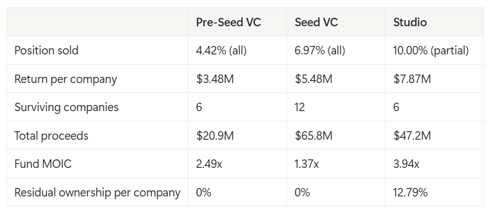The height and width of the screenshot is (218, 492).
Task: Click the $5.48M return cell
Action: coord(314,79)
